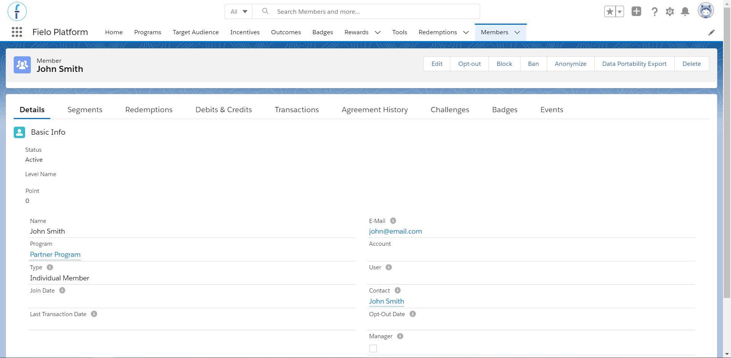Show info for Contact field
731x358 pixels.
click(397, 290)
